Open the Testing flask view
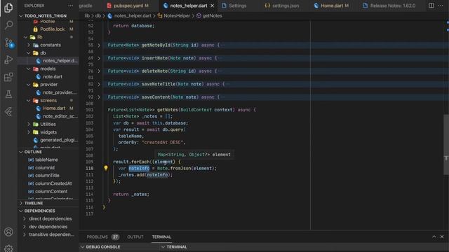 (x=8, y=94)
